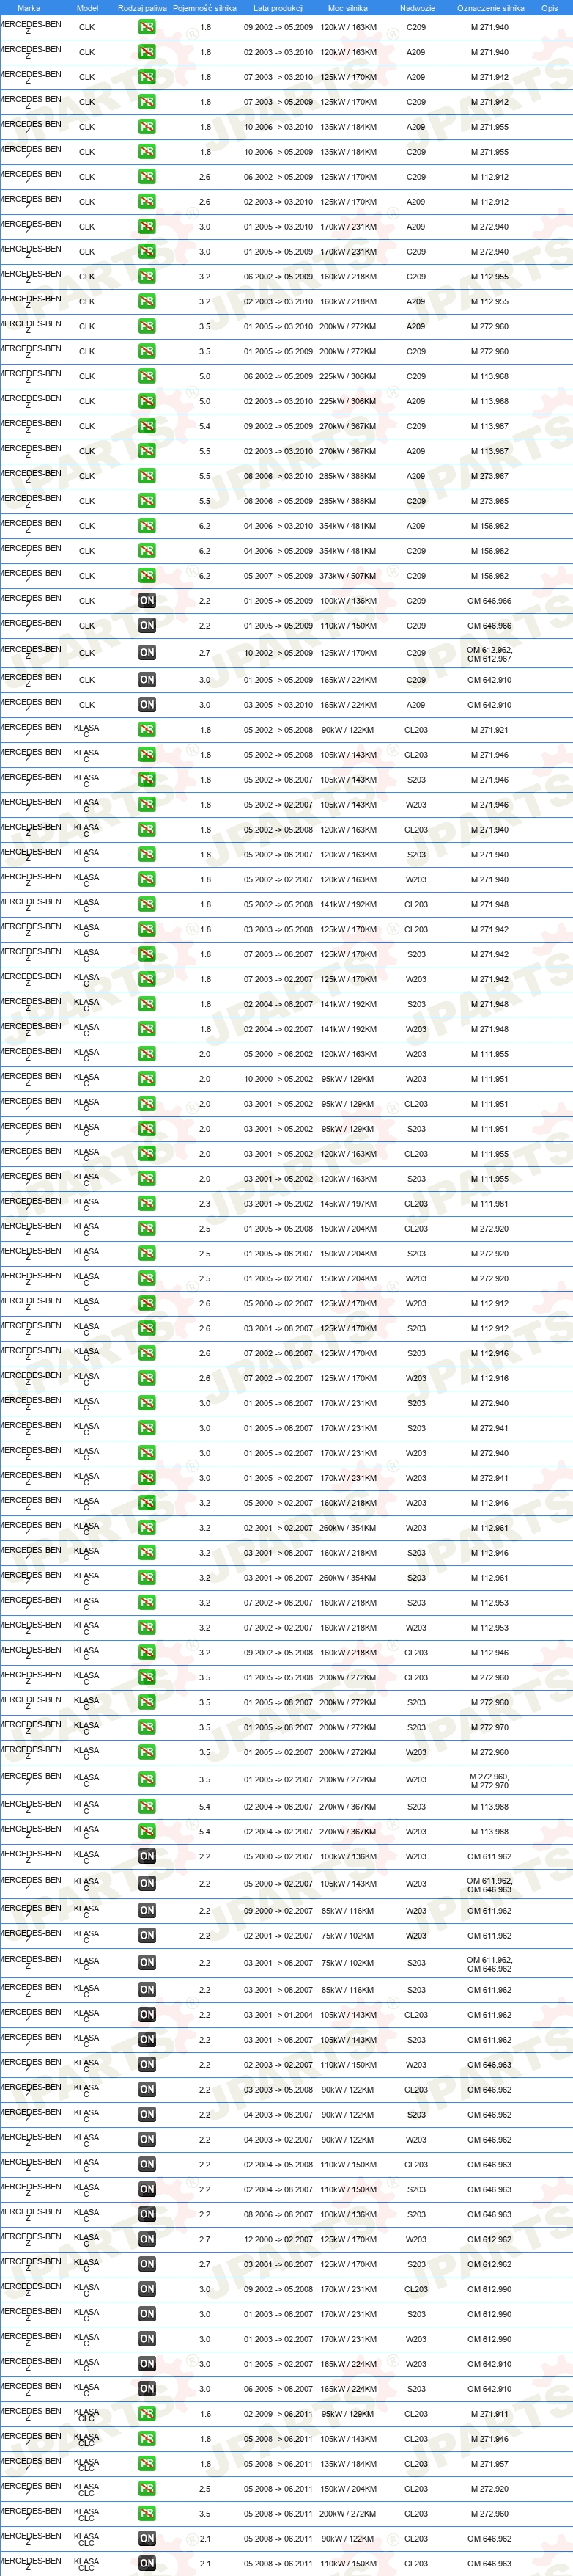Click engine code M 271.957
The image size is (573, 2576).
coord(489,2464)
